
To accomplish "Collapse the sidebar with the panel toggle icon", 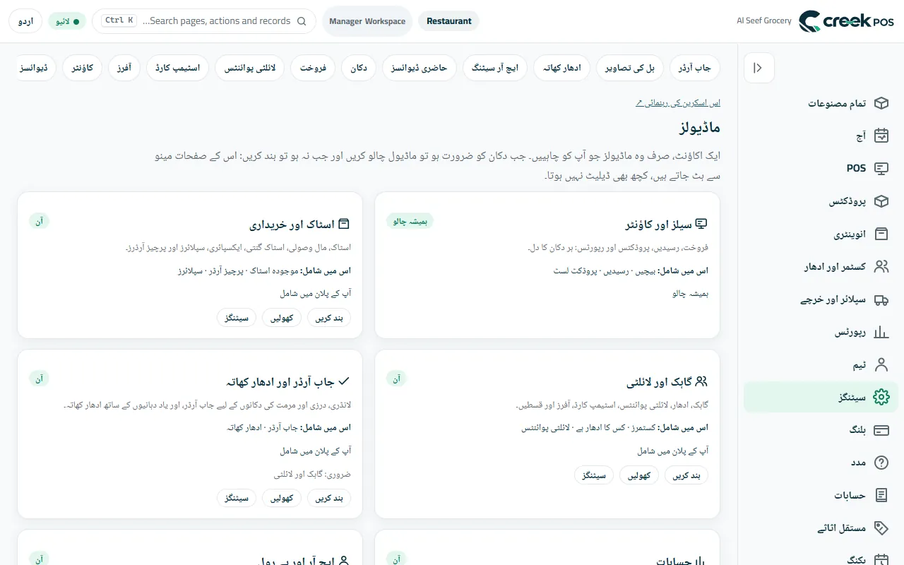I will 759,68.
